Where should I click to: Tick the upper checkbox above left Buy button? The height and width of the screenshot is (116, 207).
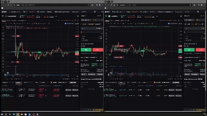pyautogui.click(x=82, y=44)
